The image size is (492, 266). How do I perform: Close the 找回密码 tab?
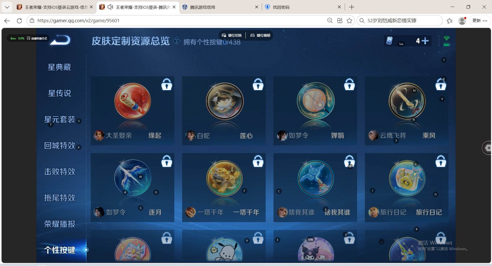(339, 7)
